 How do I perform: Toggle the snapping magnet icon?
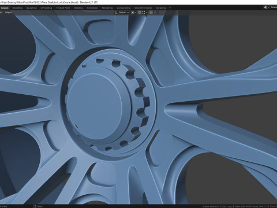(140, 13)
